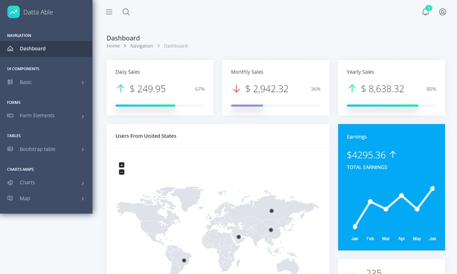
Task: Click the $ 249.95 Daily Sales value
Action: coord(148,89)
